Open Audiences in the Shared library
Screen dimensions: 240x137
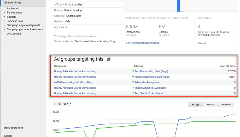[13, 8]
